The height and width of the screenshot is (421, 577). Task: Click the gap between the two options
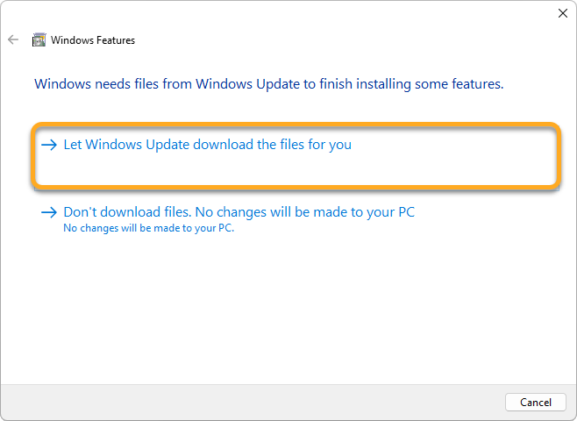point(289,193)
